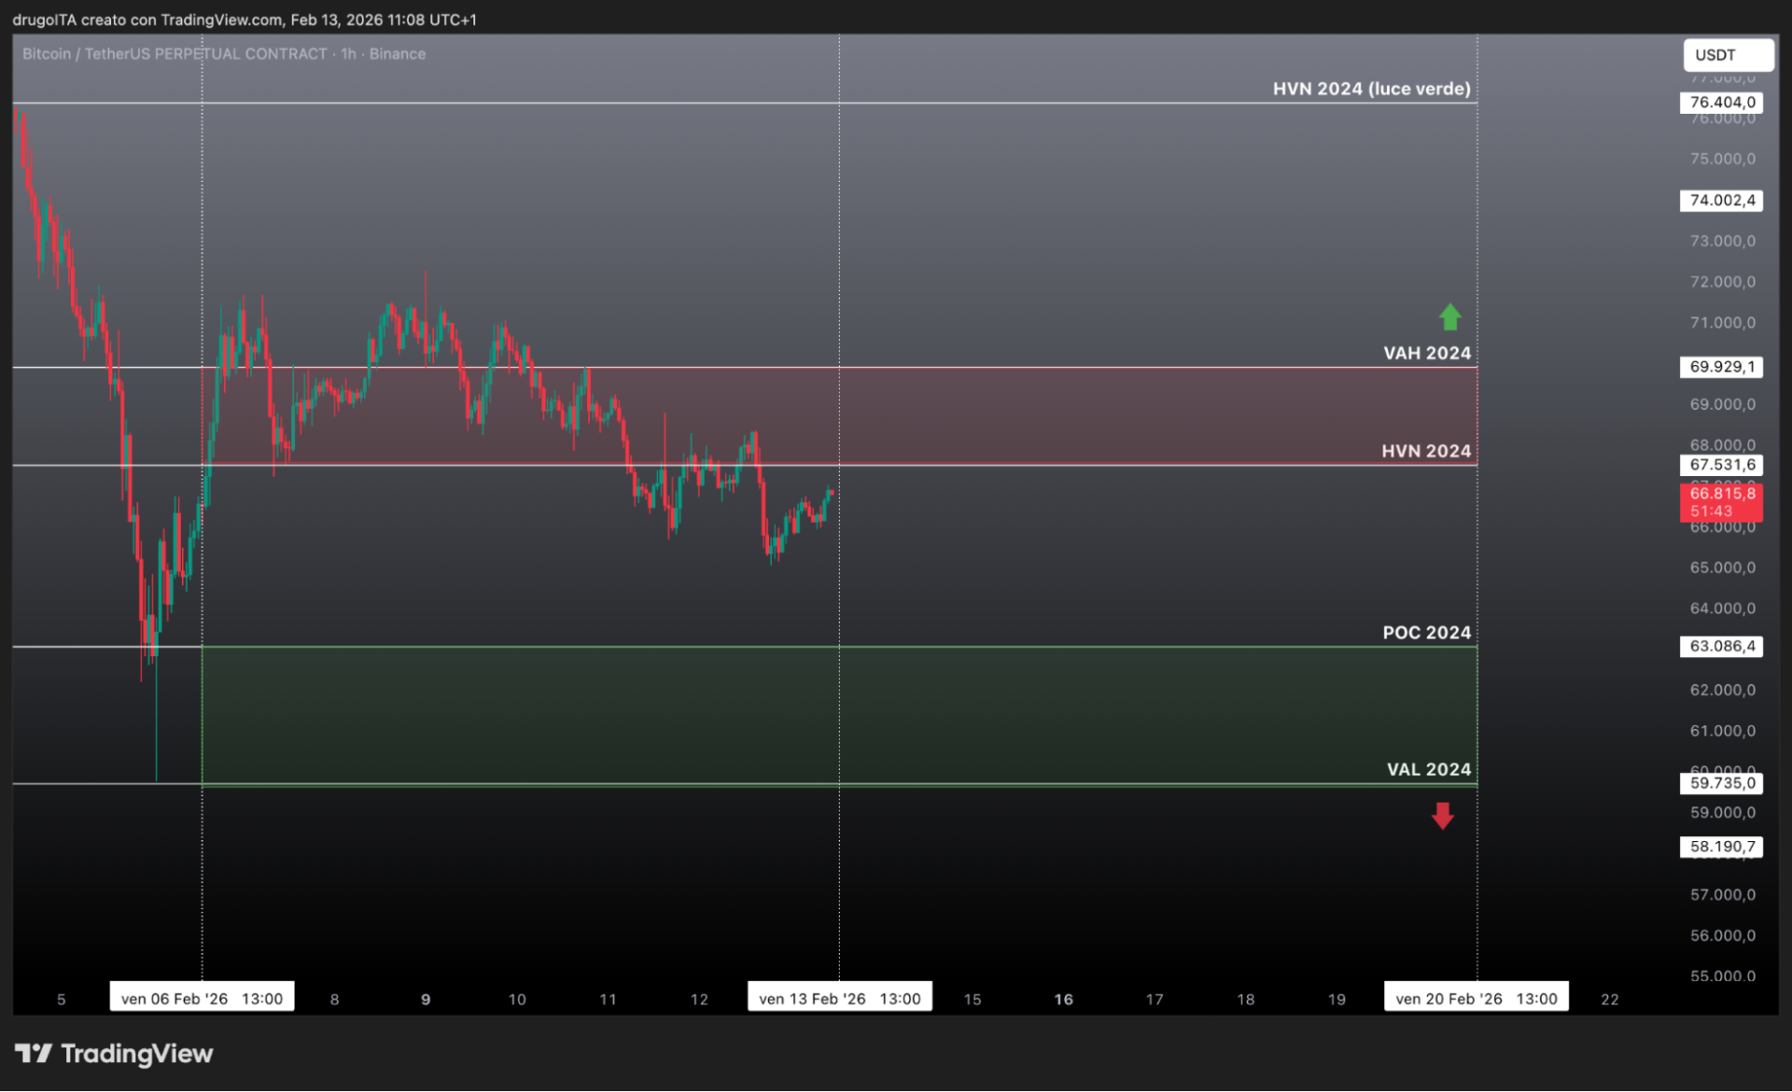Click the 58.190,7 price label
Screen dimensions: 1792x1092
[1722, 847]
